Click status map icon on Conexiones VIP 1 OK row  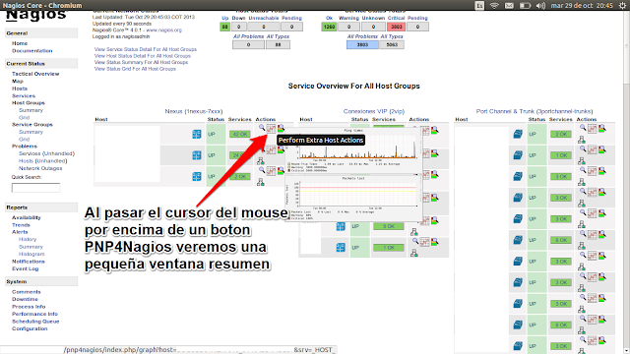[414, 253]
